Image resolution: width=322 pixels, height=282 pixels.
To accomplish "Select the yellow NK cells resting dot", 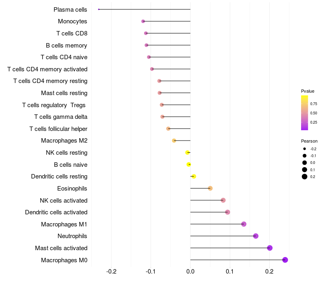I will [x=187, y=152].
